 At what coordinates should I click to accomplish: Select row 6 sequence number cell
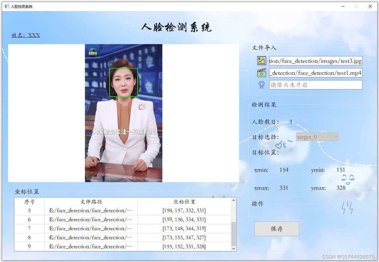[29, 220]
